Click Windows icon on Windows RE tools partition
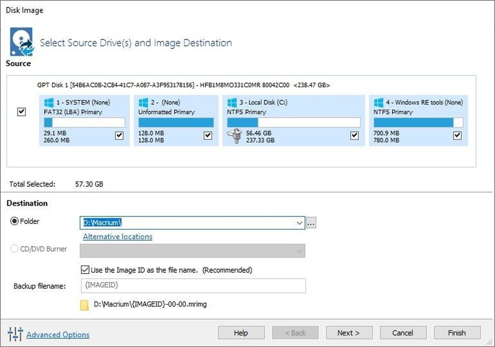The width and height of the screenshot is (495, 347). 378,102
